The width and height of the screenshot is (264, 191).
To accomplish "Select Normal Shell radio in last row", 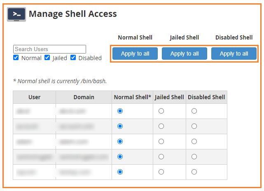I will coord(120,172).
